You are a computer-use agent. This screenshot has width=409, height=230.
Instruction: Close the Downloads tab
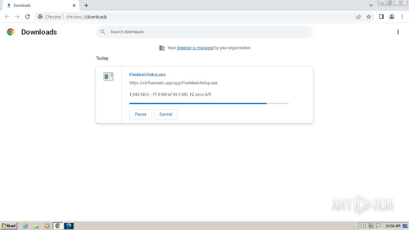coord(74,5)
